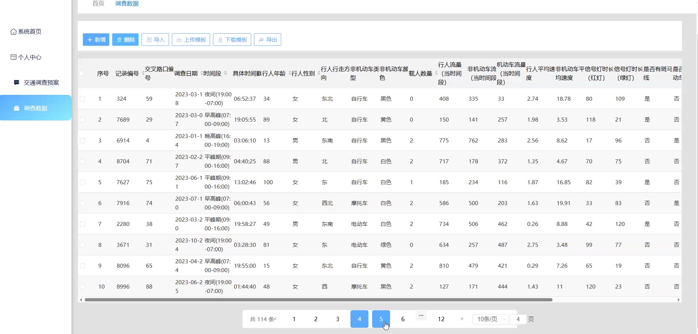698x334 pixels.
Task: Click the trash icon on 删除 button
Action: pyautogui.click(x=119, y=40)
